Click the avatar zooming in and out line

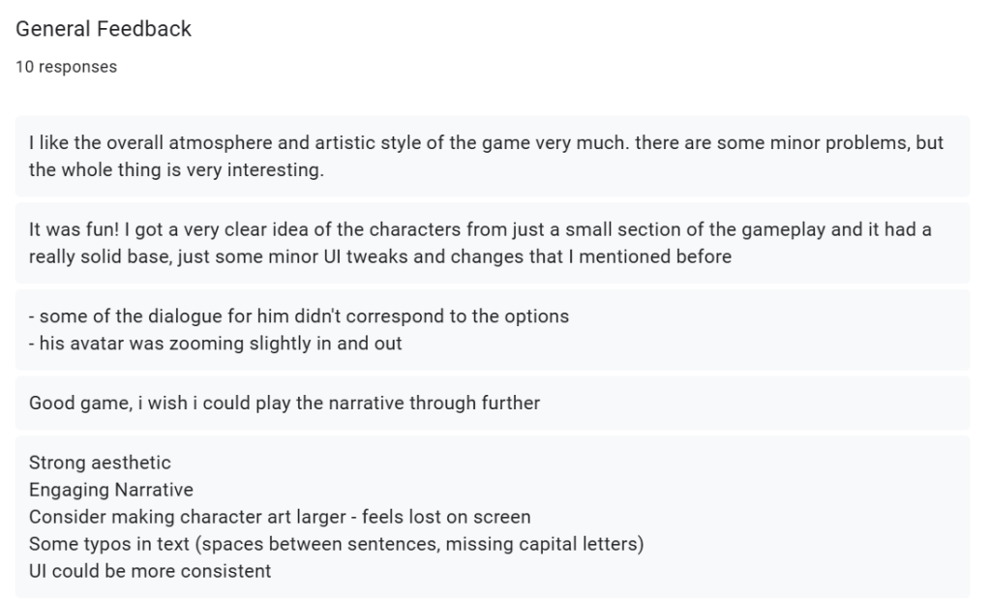(x=216, y=344)
